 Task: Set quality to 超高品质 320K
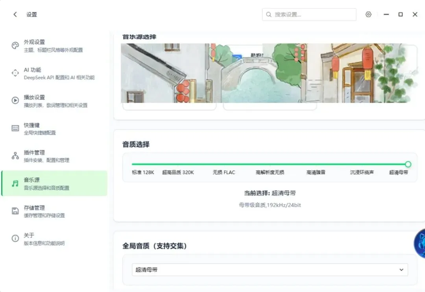[178, 173]
